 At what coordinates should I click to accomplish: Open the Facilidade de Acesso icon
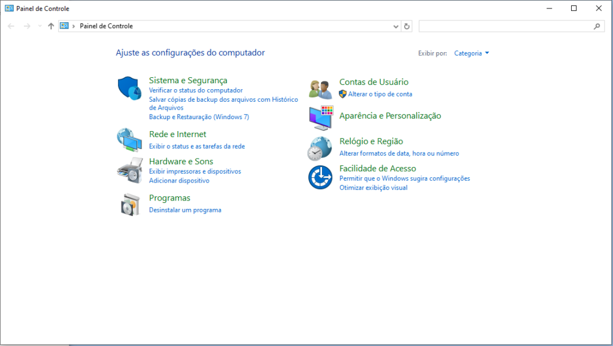(x=320, y=177)
